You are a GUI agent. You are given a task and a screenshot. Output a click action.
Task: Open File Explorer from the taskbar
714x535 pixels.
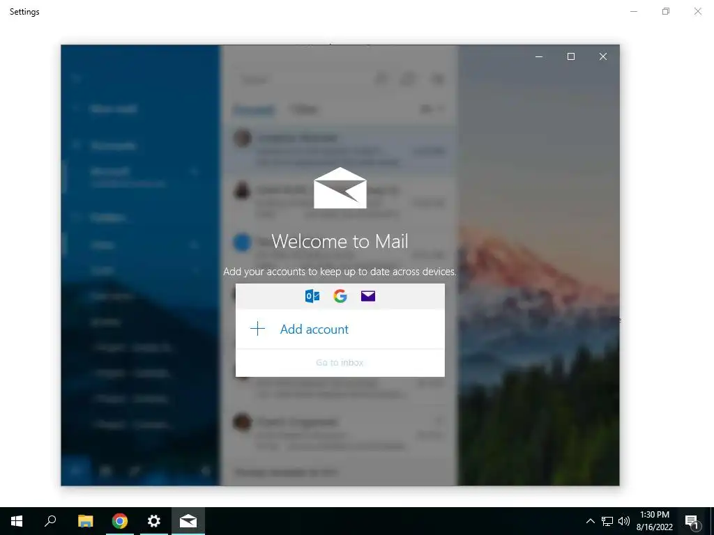[x=85, y=521]
